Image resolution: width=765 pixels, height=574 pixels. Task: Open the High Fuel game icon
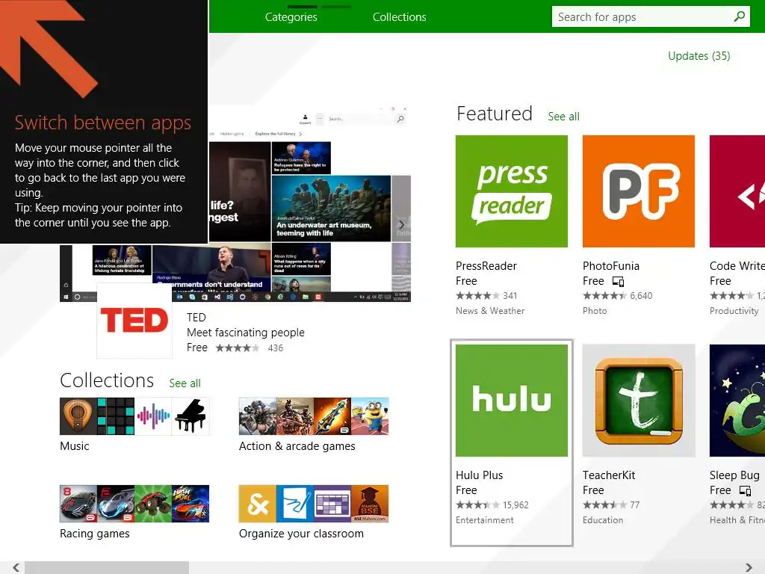(x=191, y=504)
